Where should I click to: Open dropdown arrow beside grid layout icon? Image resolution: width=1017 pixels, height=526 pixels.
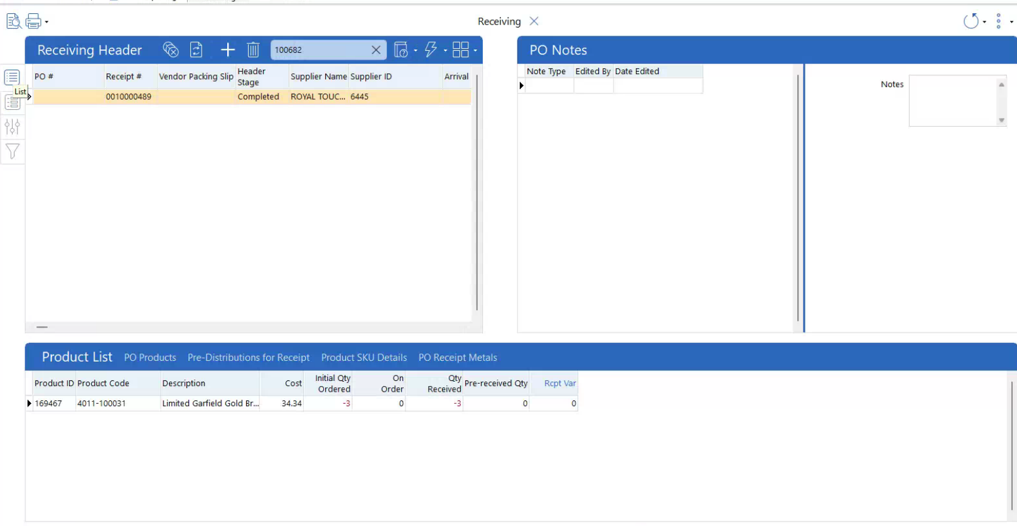[475, 50]
